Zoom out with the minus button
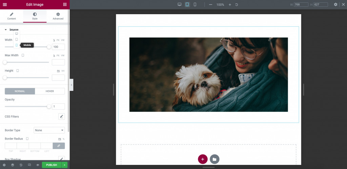Image resolution: width=347 pixels, height=169 pixels. (x=210, y=5)
